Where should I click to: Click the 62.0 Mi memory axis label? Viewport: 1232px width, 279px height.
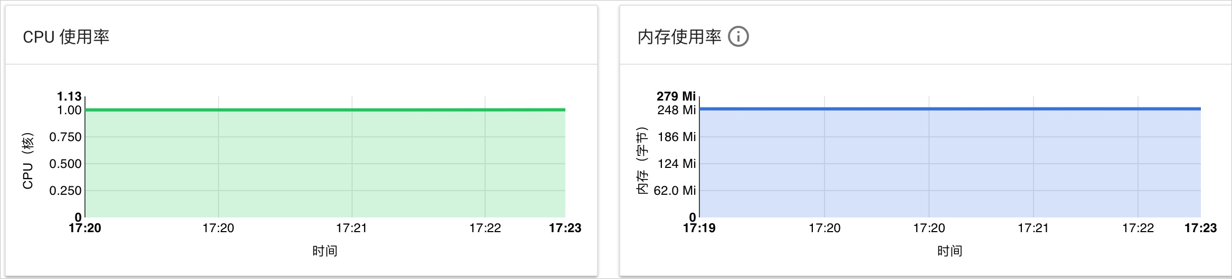675,191
